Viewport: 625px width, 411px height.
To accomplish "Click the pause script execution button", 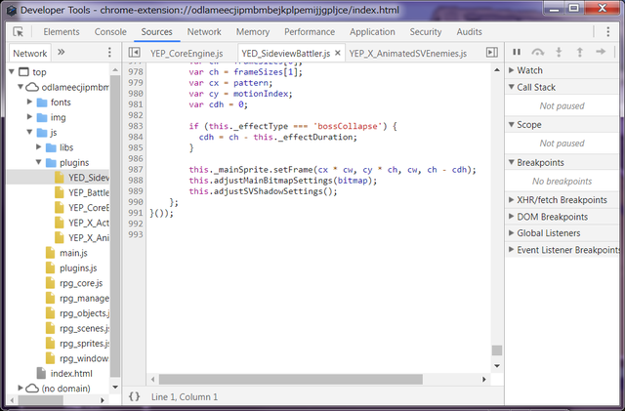I will point(517,52).
